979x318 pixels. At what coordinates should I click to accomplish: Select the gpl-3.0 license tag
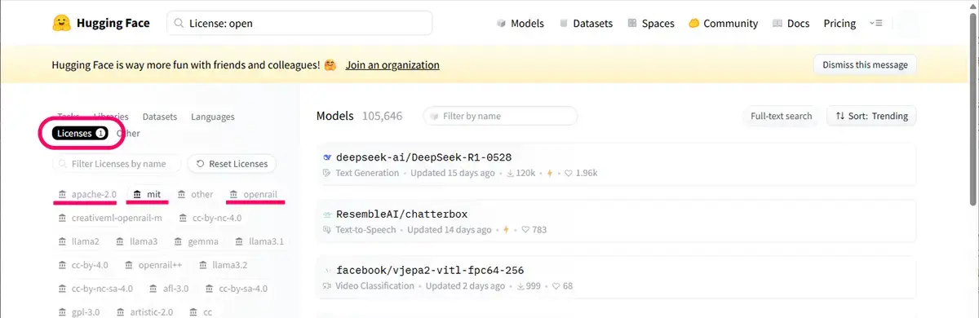pyautogui.click(x=79, y=312)
